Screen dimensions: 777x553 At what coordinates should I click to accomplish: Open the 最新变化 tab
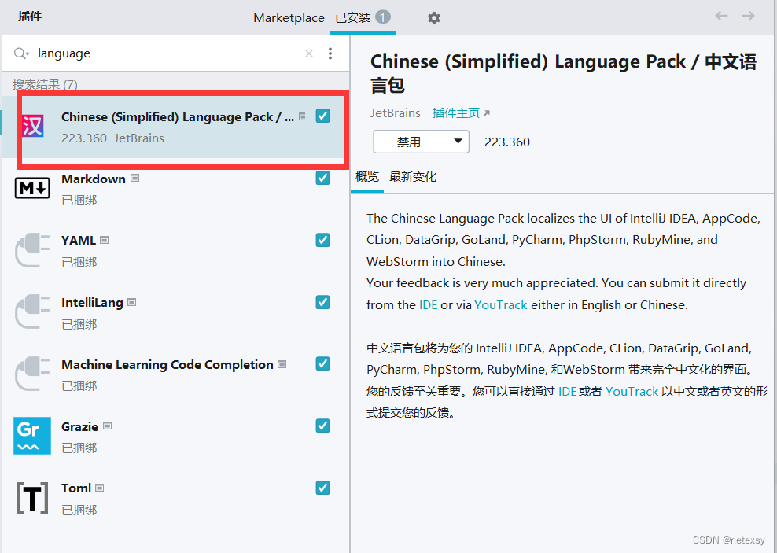(x=413, y=177)
